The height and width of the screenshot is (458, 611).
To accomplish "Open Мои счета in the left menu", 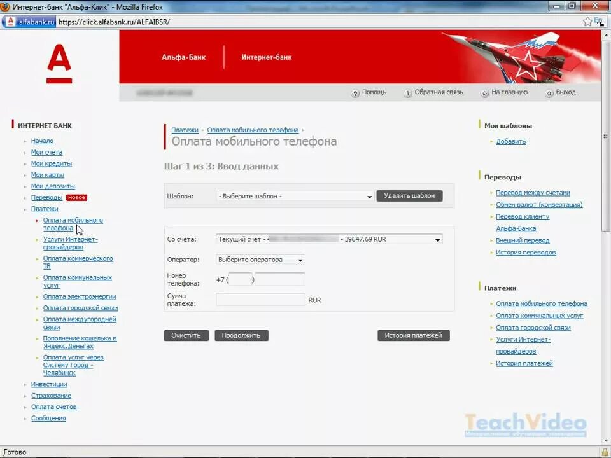I will point(46,152).
